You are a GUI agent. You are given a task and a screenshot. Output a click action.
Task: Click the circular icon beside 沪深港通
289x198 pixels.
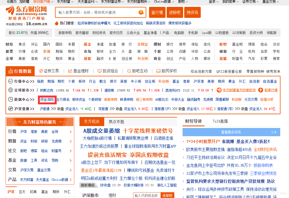10,108
